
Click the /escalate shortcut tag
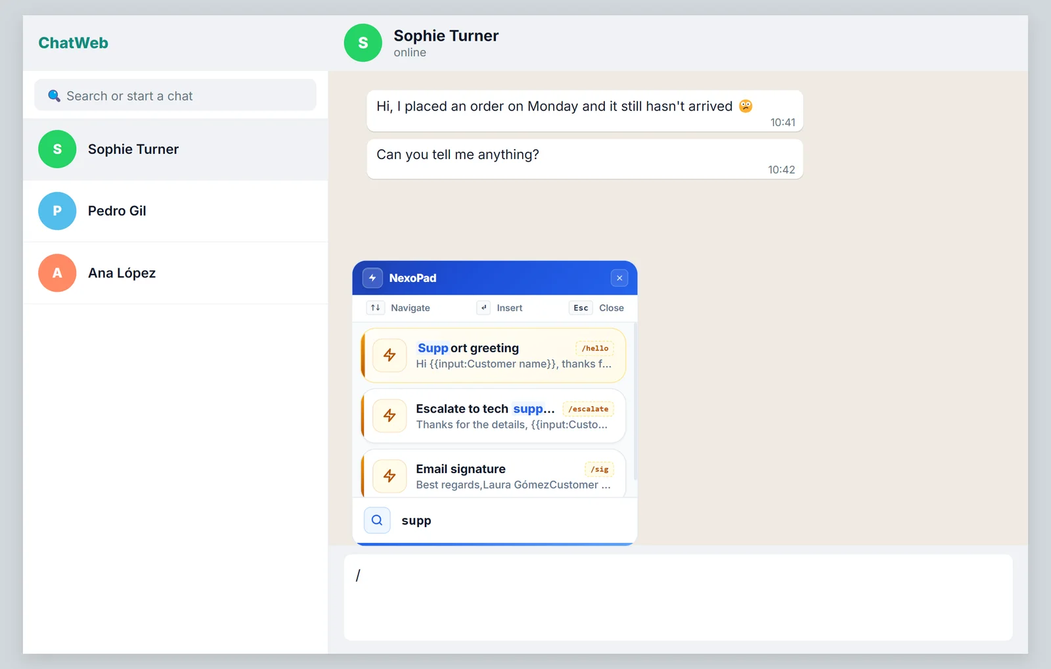[589, 409]
